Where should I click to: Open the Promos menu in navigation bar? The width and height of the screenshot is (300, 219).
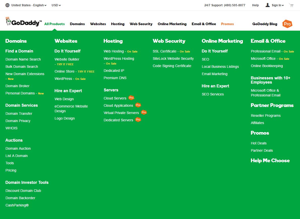227,24
